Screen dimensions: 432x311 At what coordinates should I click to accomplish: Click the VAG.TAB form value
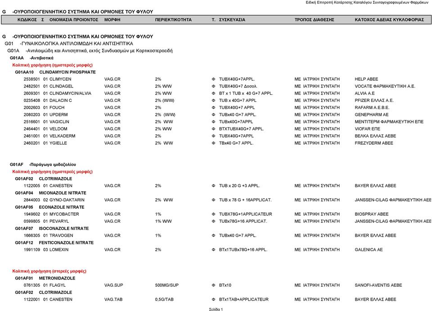[113, 299]
